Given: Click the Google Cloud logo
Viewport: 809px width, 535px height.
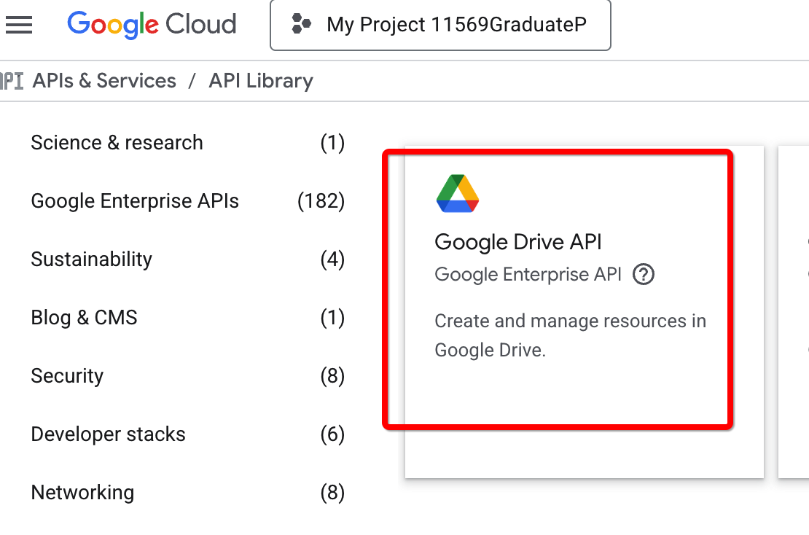Looking at the screenshot, I should pyautogui.click(x=152, y=25).
